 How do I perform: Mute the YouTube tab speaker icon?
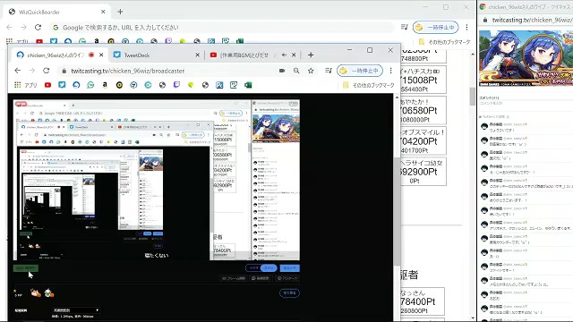click(284, 55)
